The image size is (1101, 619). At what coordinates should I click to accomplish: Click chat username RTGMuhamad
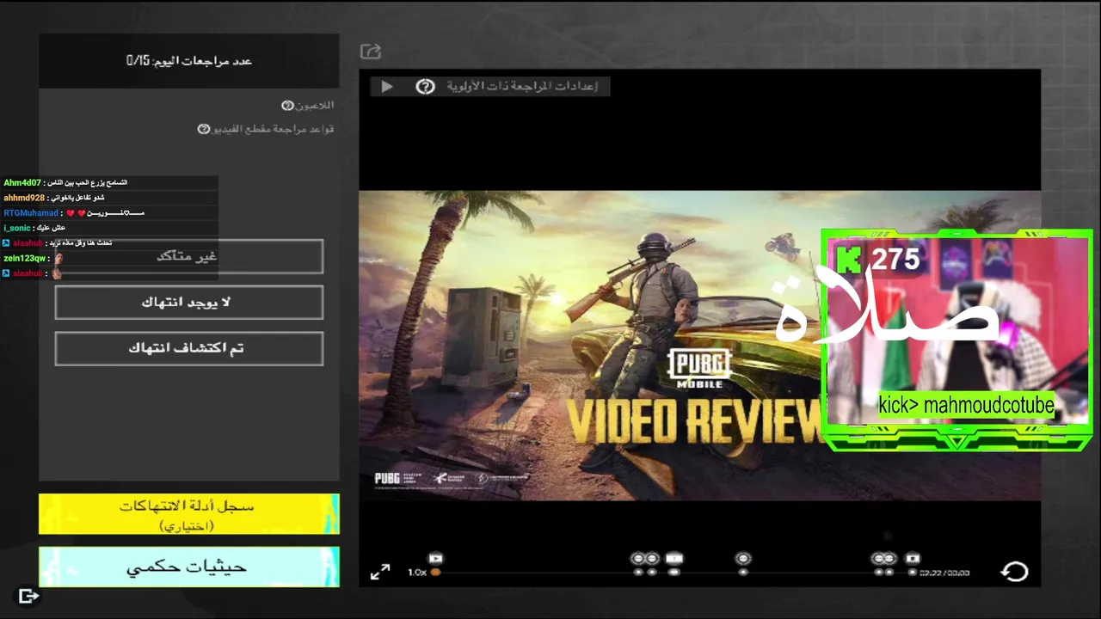pos(31,213)
